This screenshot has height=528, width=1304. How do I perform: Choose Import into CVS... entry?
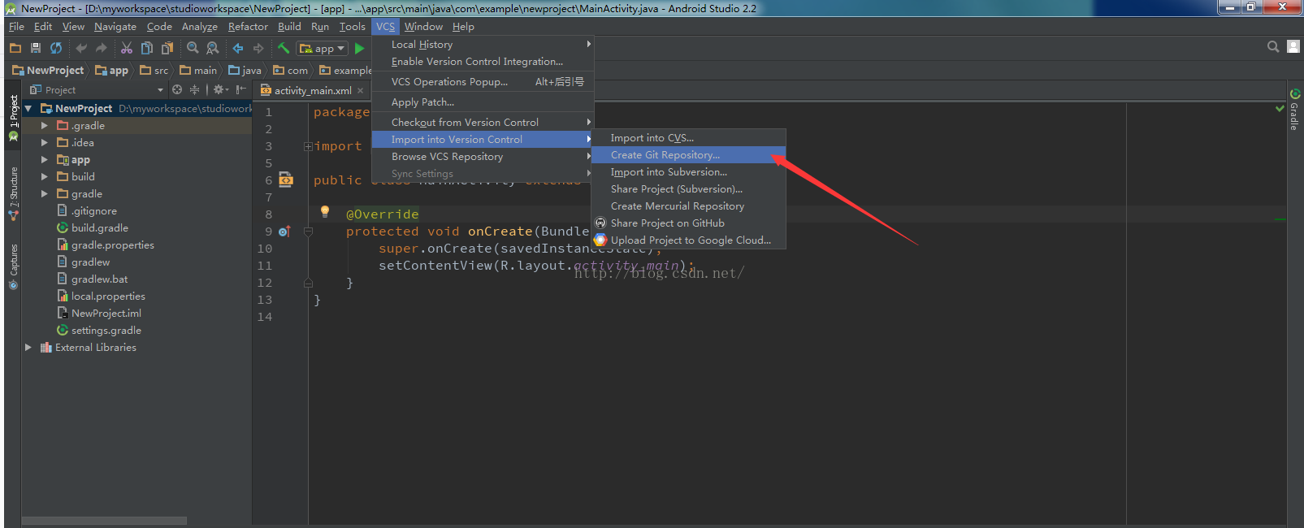coord(688,138)
